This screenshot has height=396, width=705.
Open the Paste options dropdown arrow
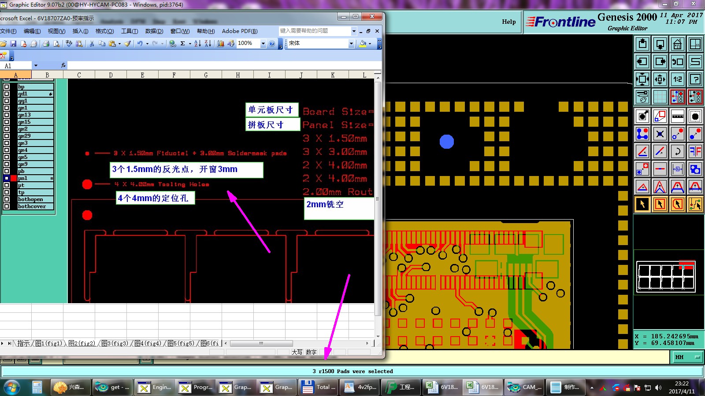[119, 44]
